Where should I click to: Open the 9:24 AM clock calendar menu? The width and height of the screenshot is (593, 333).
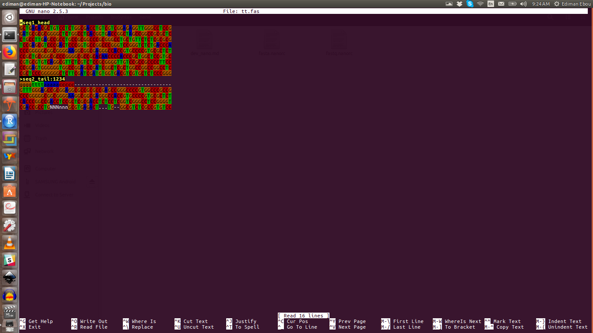click(x=540, y=4)
